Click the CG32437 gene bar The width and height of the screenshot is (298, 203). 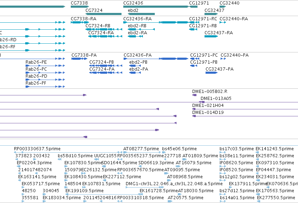[x=211, y=14]
